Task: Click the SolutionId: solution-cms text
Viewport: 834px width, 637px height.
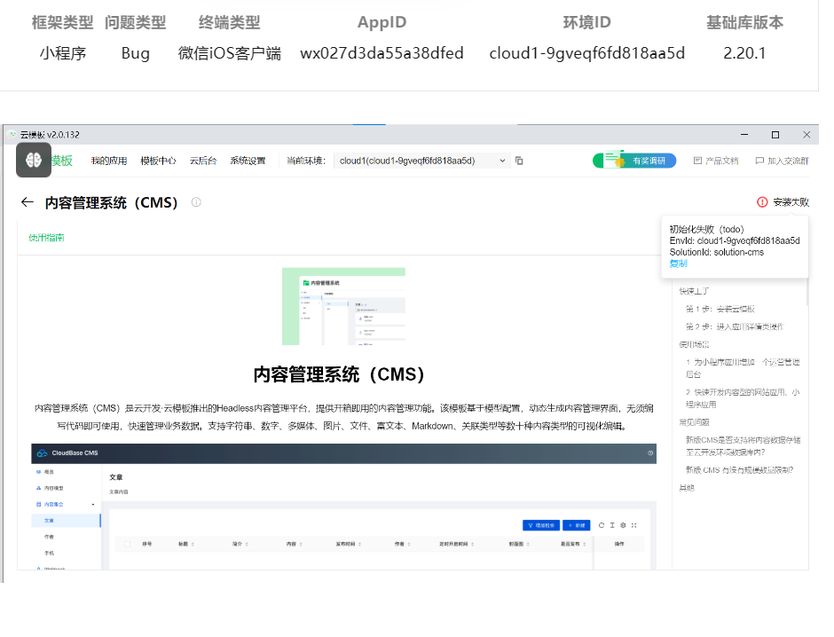Action: point(717,252)
